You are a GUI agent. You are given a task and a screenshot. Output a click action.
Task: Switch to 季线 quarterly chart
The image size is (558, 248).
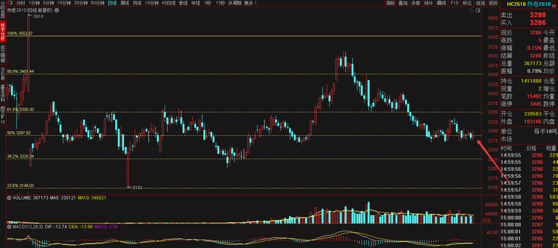click(183, 3)
